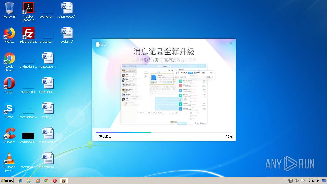Click the 正在安装... status text
Image resolution: width=327 pixels, height=184 pixels.
coord(103,137)
